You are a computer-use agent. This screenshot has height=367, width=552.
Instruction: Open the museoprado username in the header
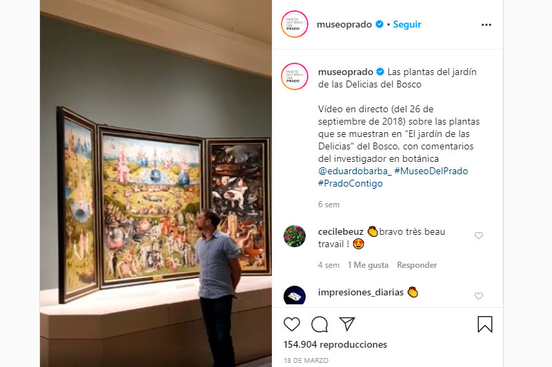point(344,24)
